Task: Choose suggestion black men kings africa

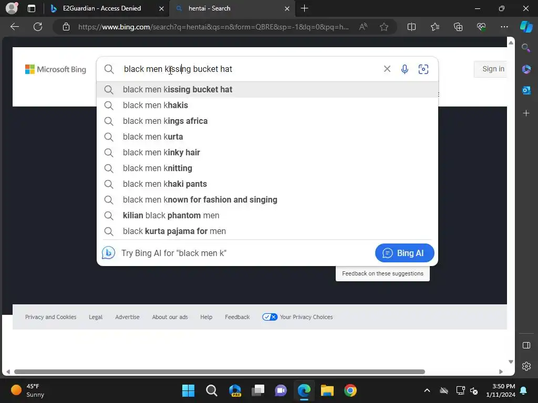Action: point(267,121)
